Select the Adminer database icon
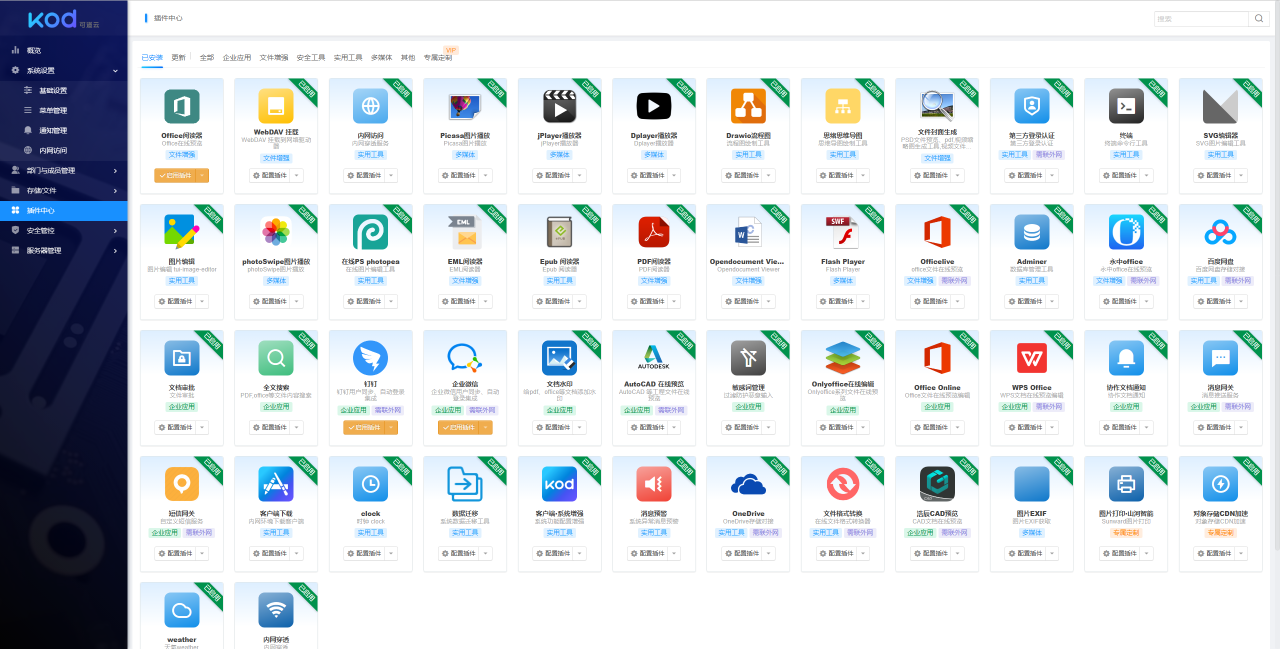The image size is (1280, 649). pos(1031,232)
